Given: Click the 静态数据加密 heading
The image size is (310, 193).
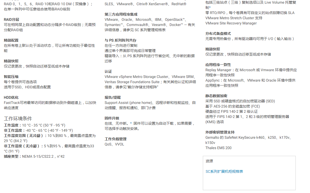Looking at the screenshot, I should (216, 96).
